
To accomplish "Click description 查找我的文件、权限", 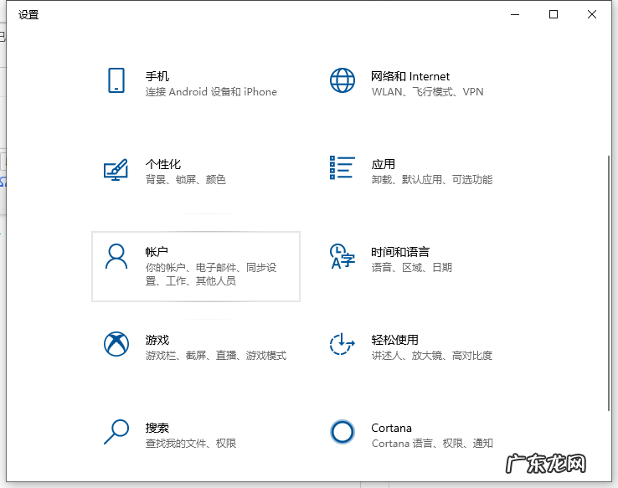I will [x=191, y=444].
